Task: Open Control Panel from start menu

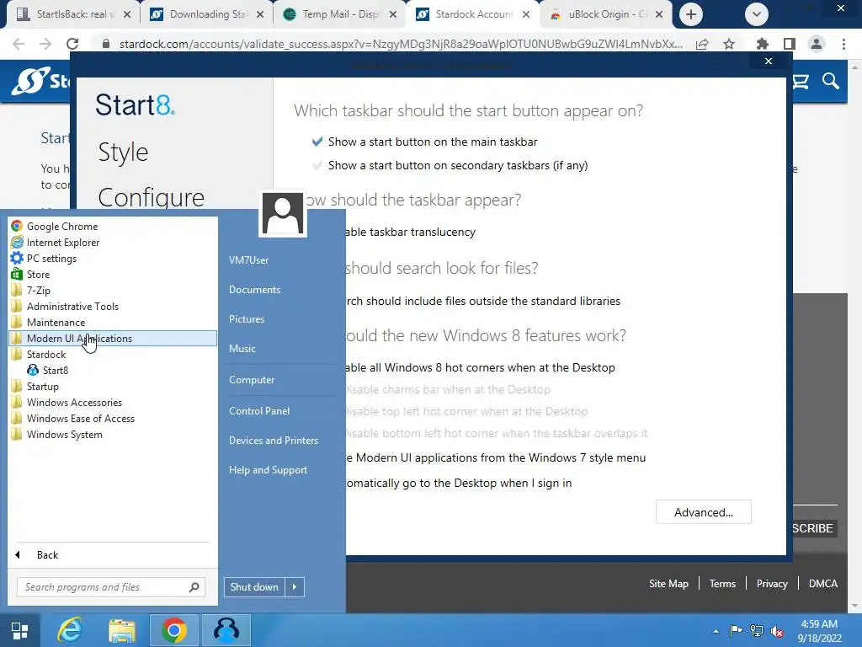Action: [259, 410]
